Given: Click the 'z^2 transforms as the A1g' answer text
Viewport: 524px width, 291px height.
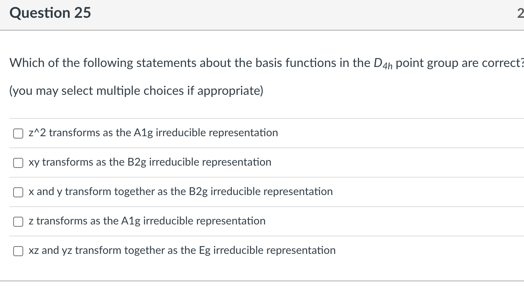Looking at the screenshot, I should click(153, 133).
